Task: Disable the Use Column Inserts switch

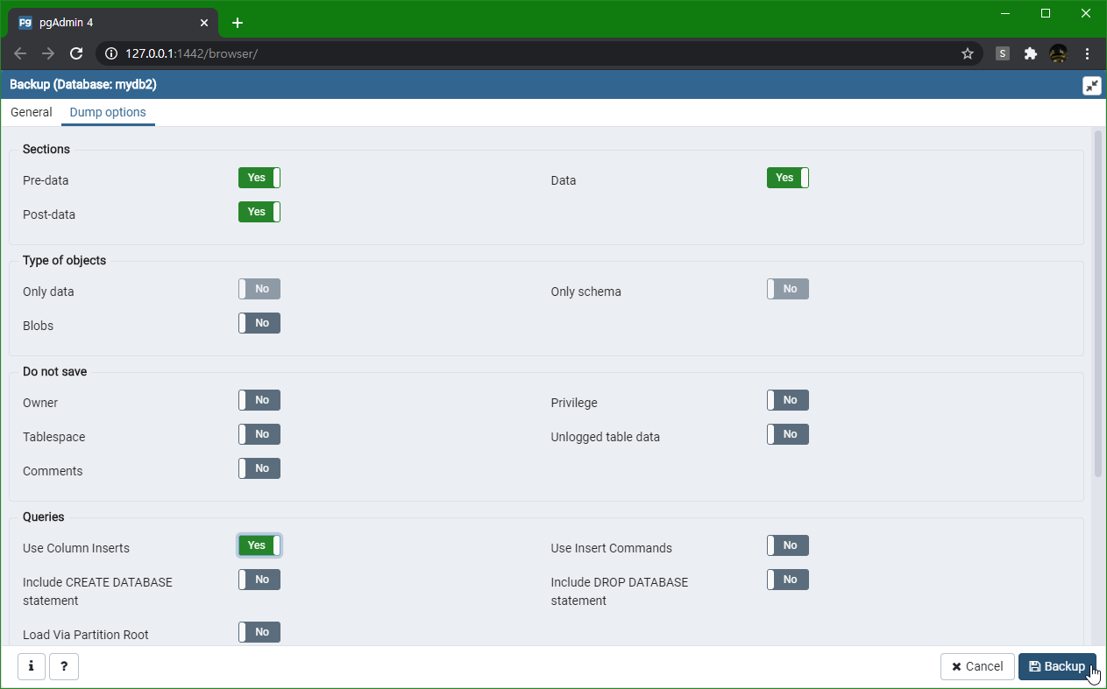Action: pos(259,545)
